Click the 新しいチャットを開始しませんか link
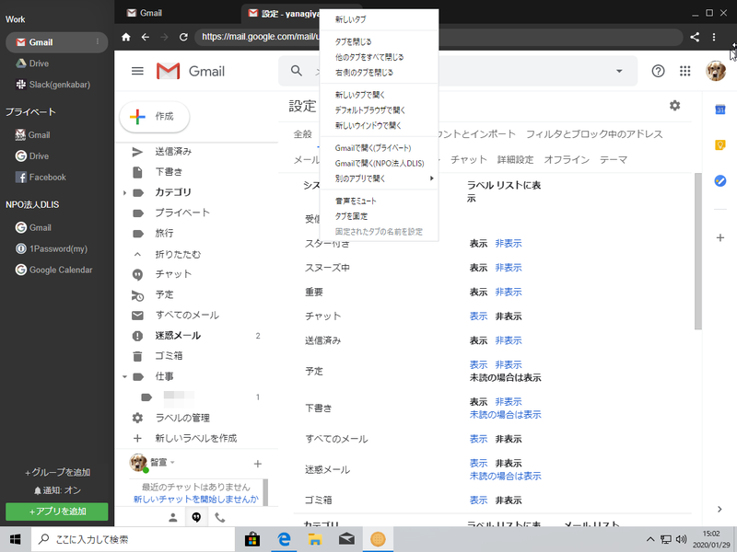Viewport: 737px width, 552px height. coord(195,499)
